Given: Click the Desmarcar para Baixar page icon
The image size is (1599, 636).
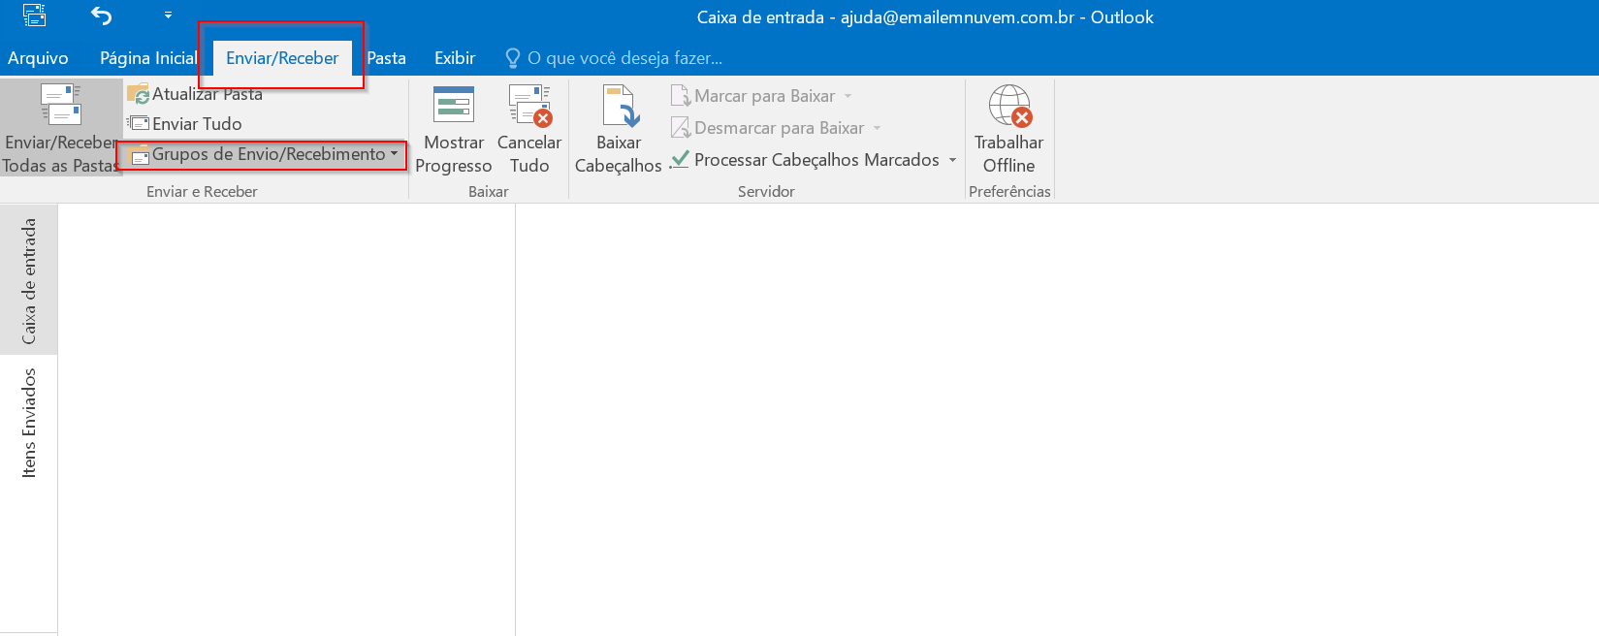Looking at the screenshot, I should (x=681, y=127).
